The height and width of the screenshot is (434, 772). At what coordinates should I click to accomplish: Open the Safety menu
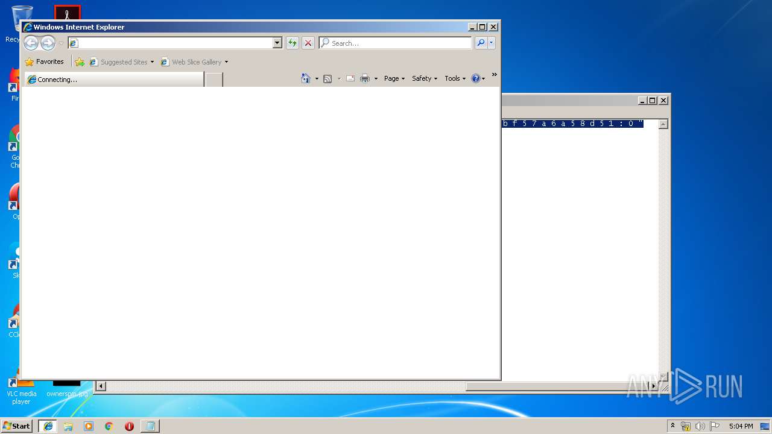point(425,78)
